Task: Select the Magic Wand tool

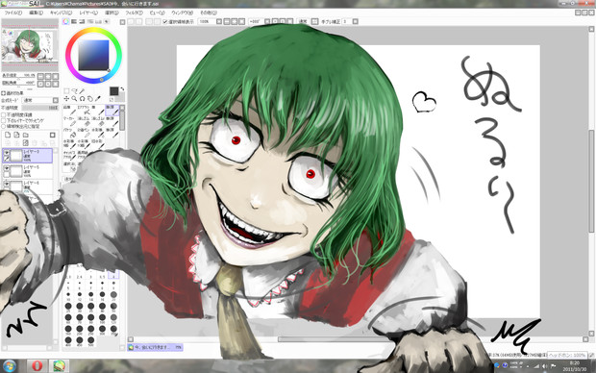Action: coord(82,91)
